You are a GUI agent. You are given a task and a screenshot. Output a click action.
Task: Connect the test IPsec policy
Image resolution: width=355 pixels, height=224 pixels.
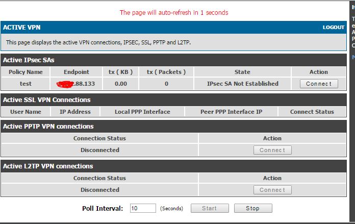(319, 84)
